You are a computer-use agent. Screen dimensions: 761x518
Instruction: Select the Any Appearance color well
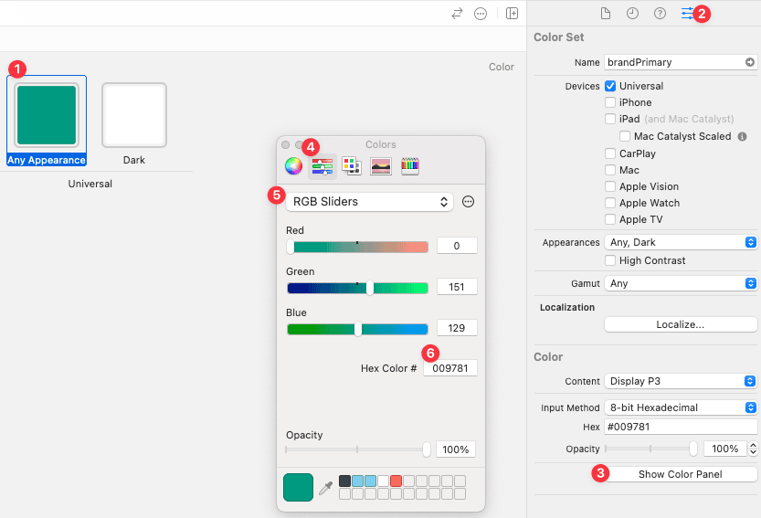click(x=47, y=115)
